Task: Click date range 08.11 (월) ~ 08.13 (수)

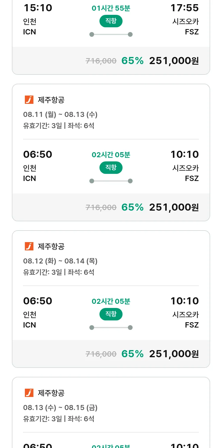Action: click(60, 114)
